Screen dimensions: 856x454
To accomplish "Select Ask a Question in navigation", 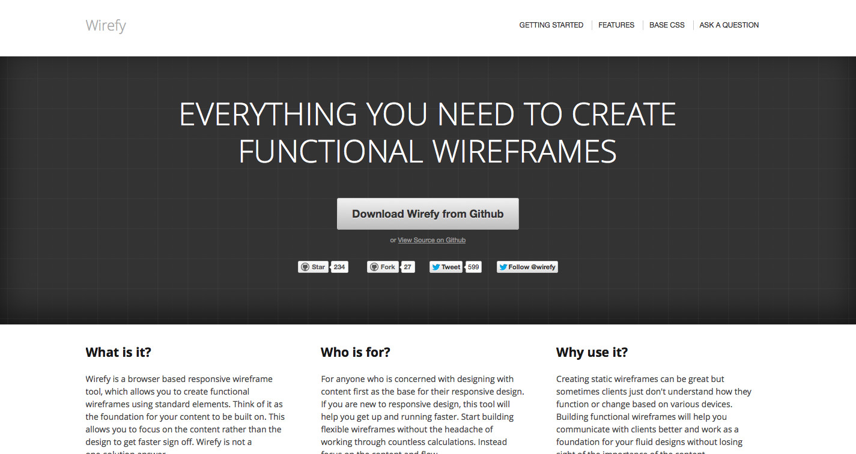I will click(729, 25).
